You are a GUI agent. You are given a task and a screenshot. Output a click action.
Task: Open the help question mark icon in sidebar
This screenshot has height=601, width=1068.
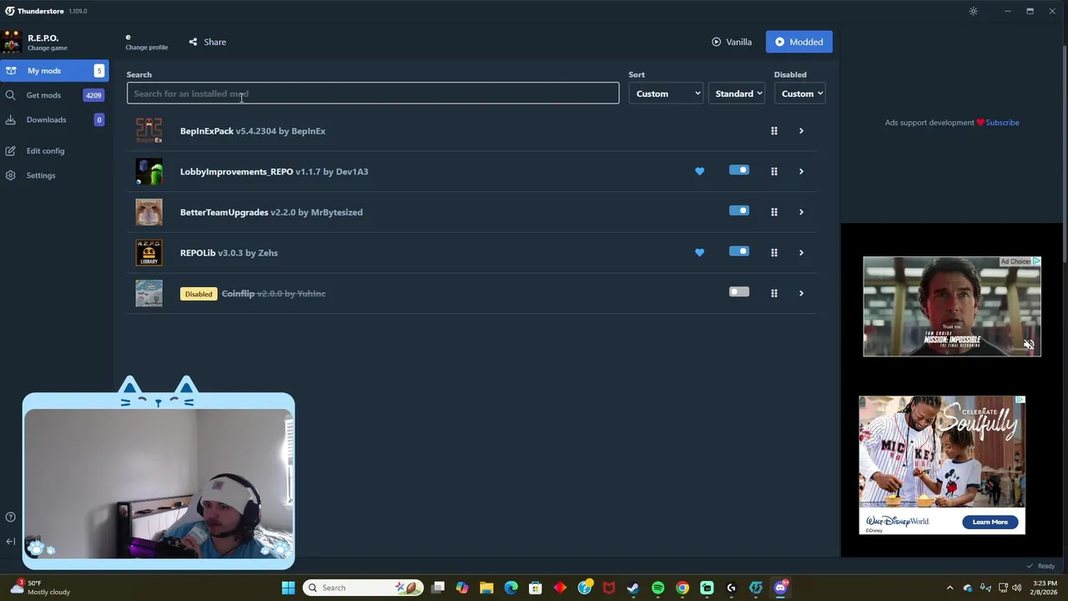tap(10, 517)
